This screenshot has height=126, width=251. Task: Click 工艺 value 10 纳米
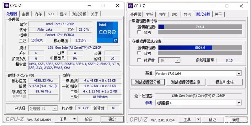coord(37,40)
